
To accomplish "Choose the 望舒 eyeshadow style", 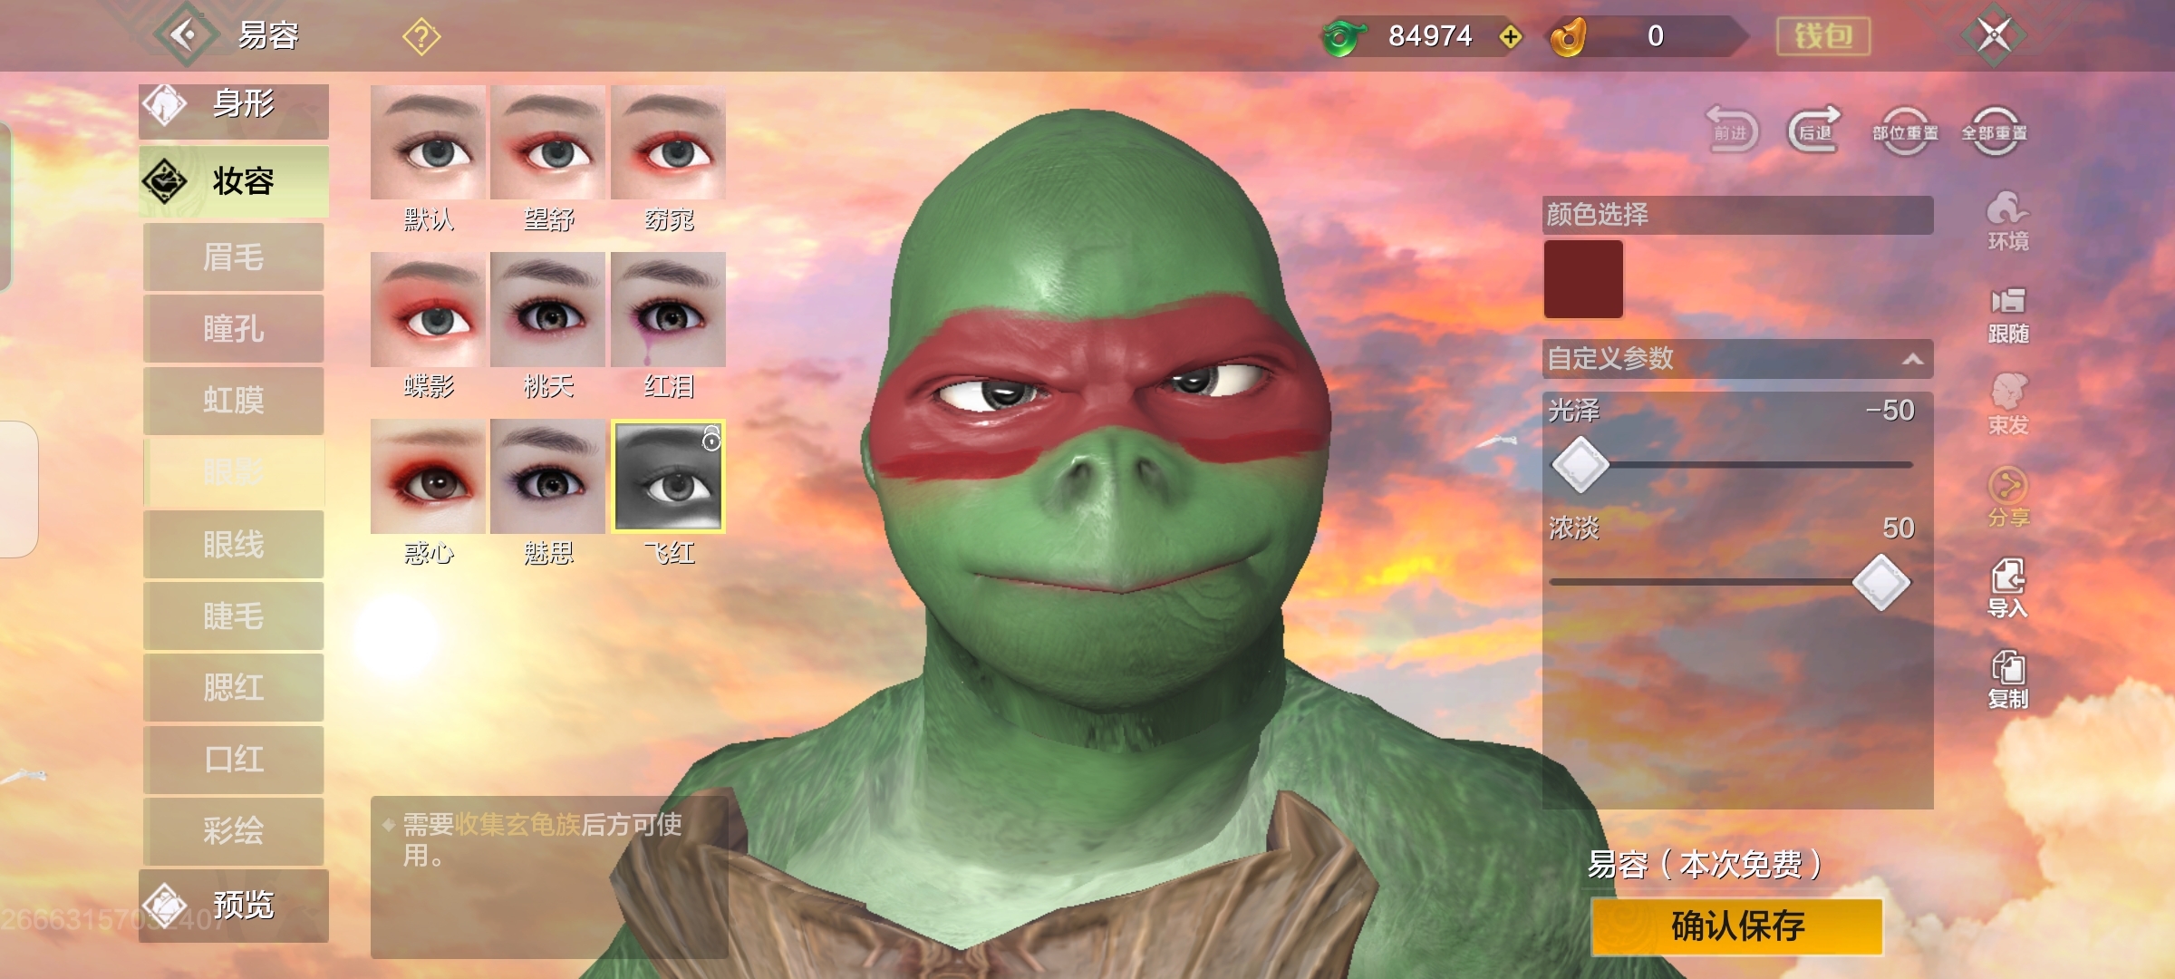I will click(547, 142).
